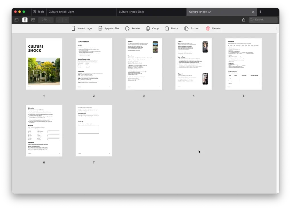Click the zoom decrease minus control
291x209 pixels.
59,20
